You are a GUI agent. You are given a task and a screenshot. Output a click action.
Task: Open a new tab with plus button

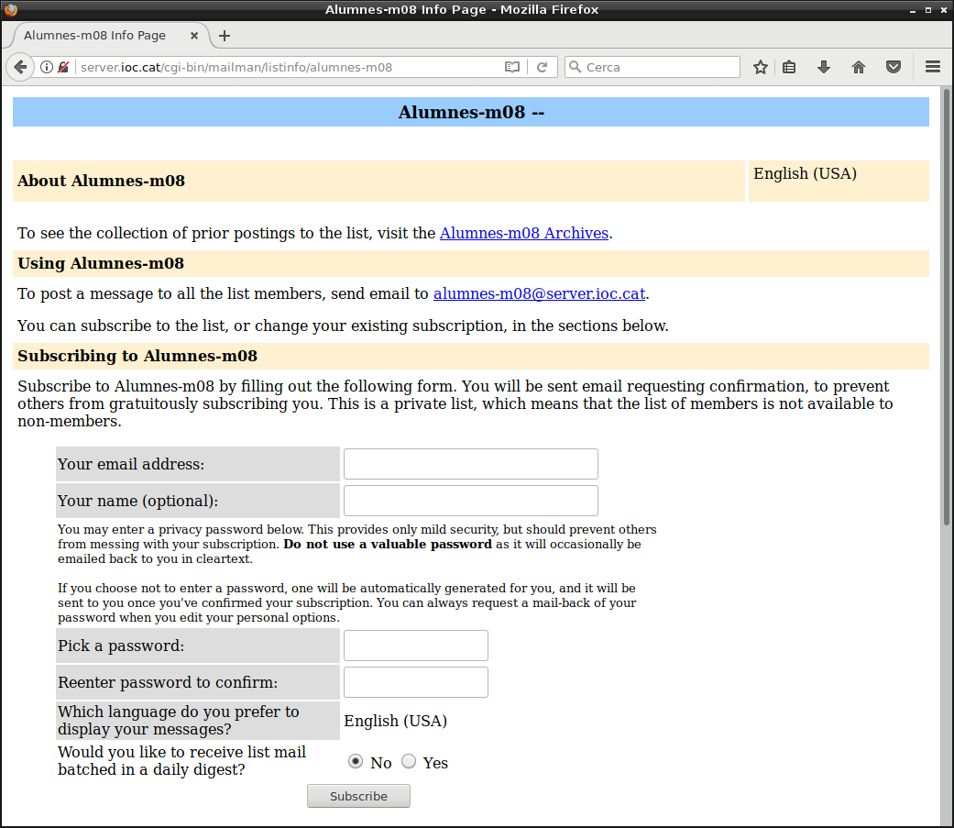[x=225, y=36]
